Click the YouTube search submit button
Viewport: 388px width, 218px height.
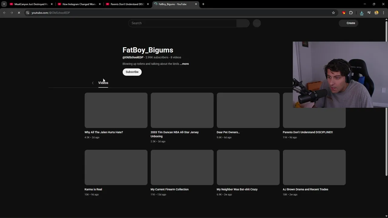(x=243, y=23)
